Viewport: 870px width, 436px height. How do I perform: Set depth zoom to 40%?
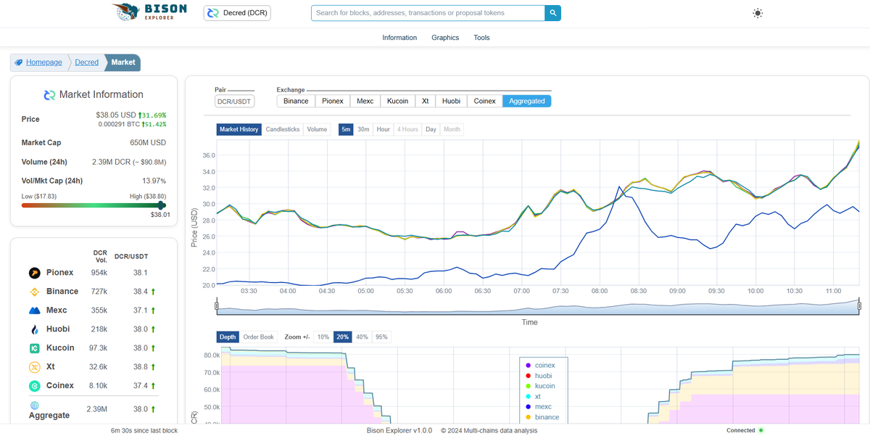362,337
